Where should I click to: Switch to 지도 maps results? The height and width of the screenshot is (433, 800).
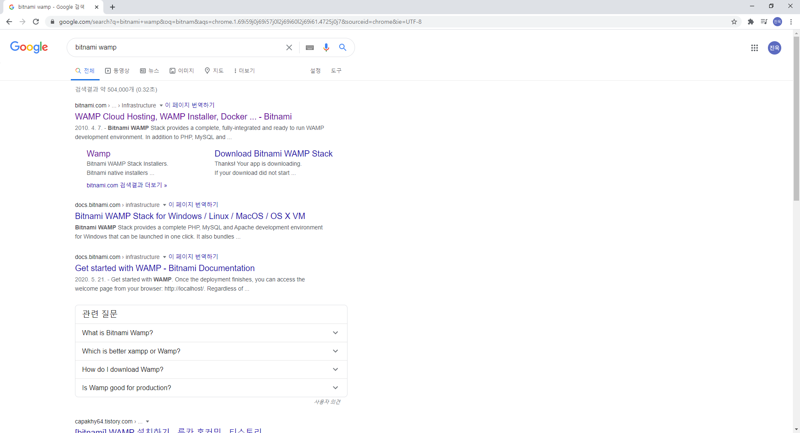click(214, 71)
